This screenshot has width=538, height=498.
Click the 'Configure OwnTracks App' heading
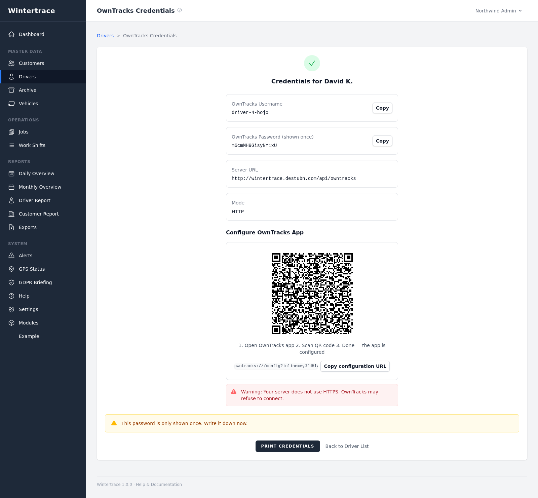[265, 232]
